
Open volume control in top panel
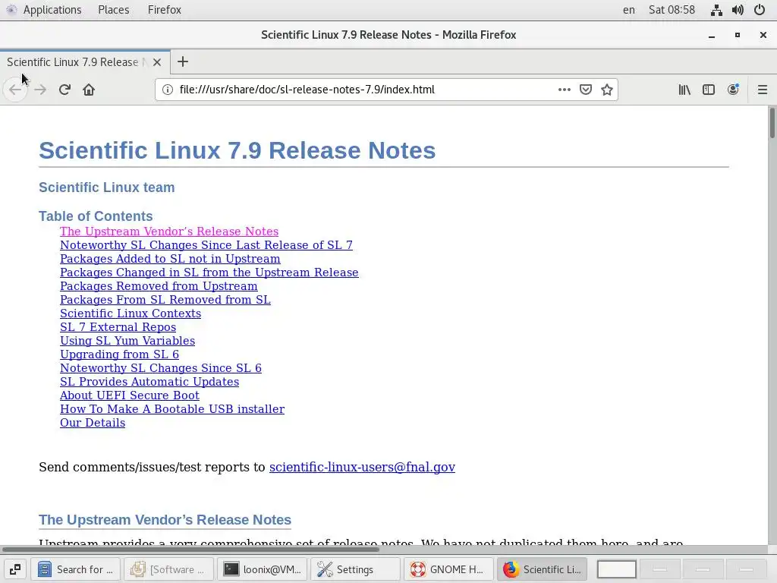click(x=738, y=10)
